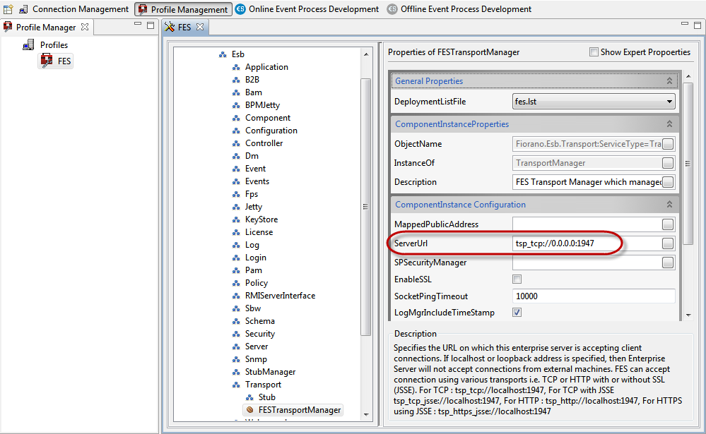Click the Dm node icon
The image size is (706, 434).
click(236, 156)
